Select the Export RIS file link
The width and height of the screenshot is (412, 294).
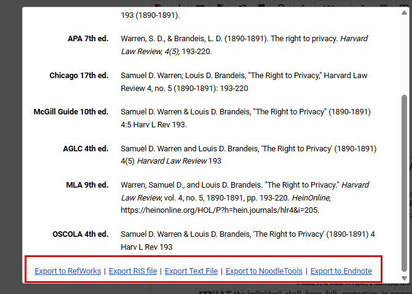133,271
